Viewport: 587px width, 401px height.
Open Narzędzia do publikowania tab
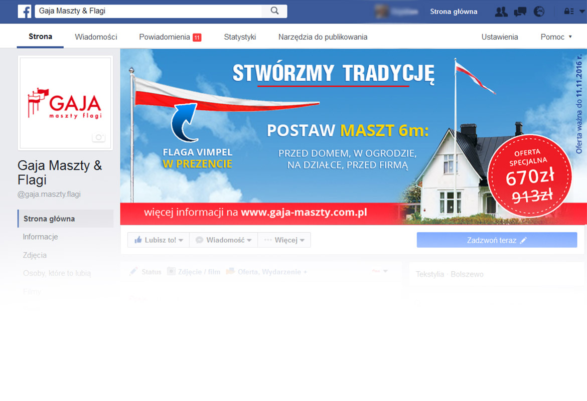(x=323, y=37)
